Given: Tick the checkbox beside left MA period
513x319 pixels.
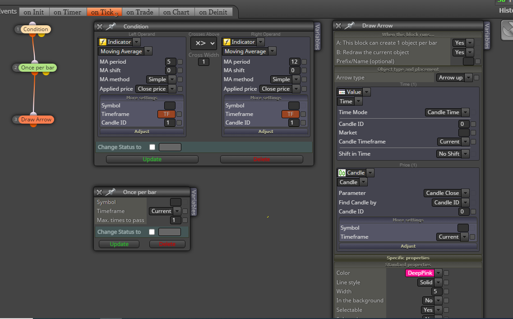Looking at the screenshot, I should click(180, 62).
